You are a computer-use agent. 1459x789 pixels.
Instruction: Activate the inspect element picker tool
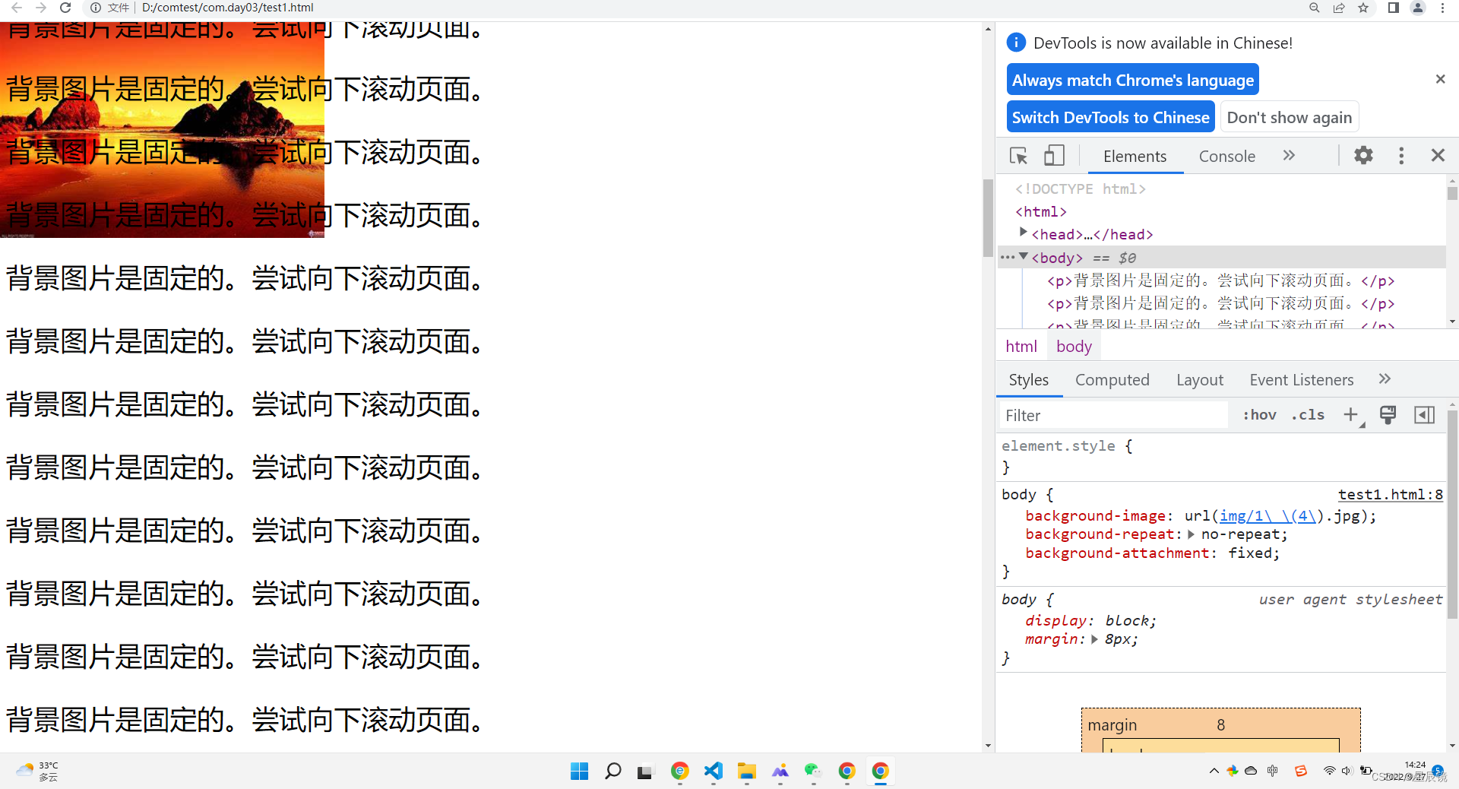(x=1018, y=156)
